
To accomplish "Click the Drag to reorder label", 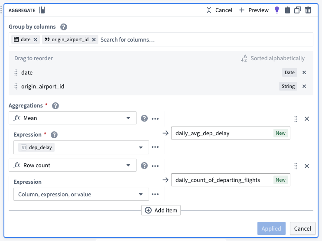I will tap(33, 59).
